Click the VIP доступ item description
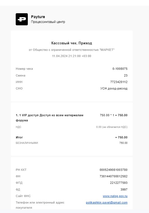This screenshot has height=213, width=149. pos(50,118)
